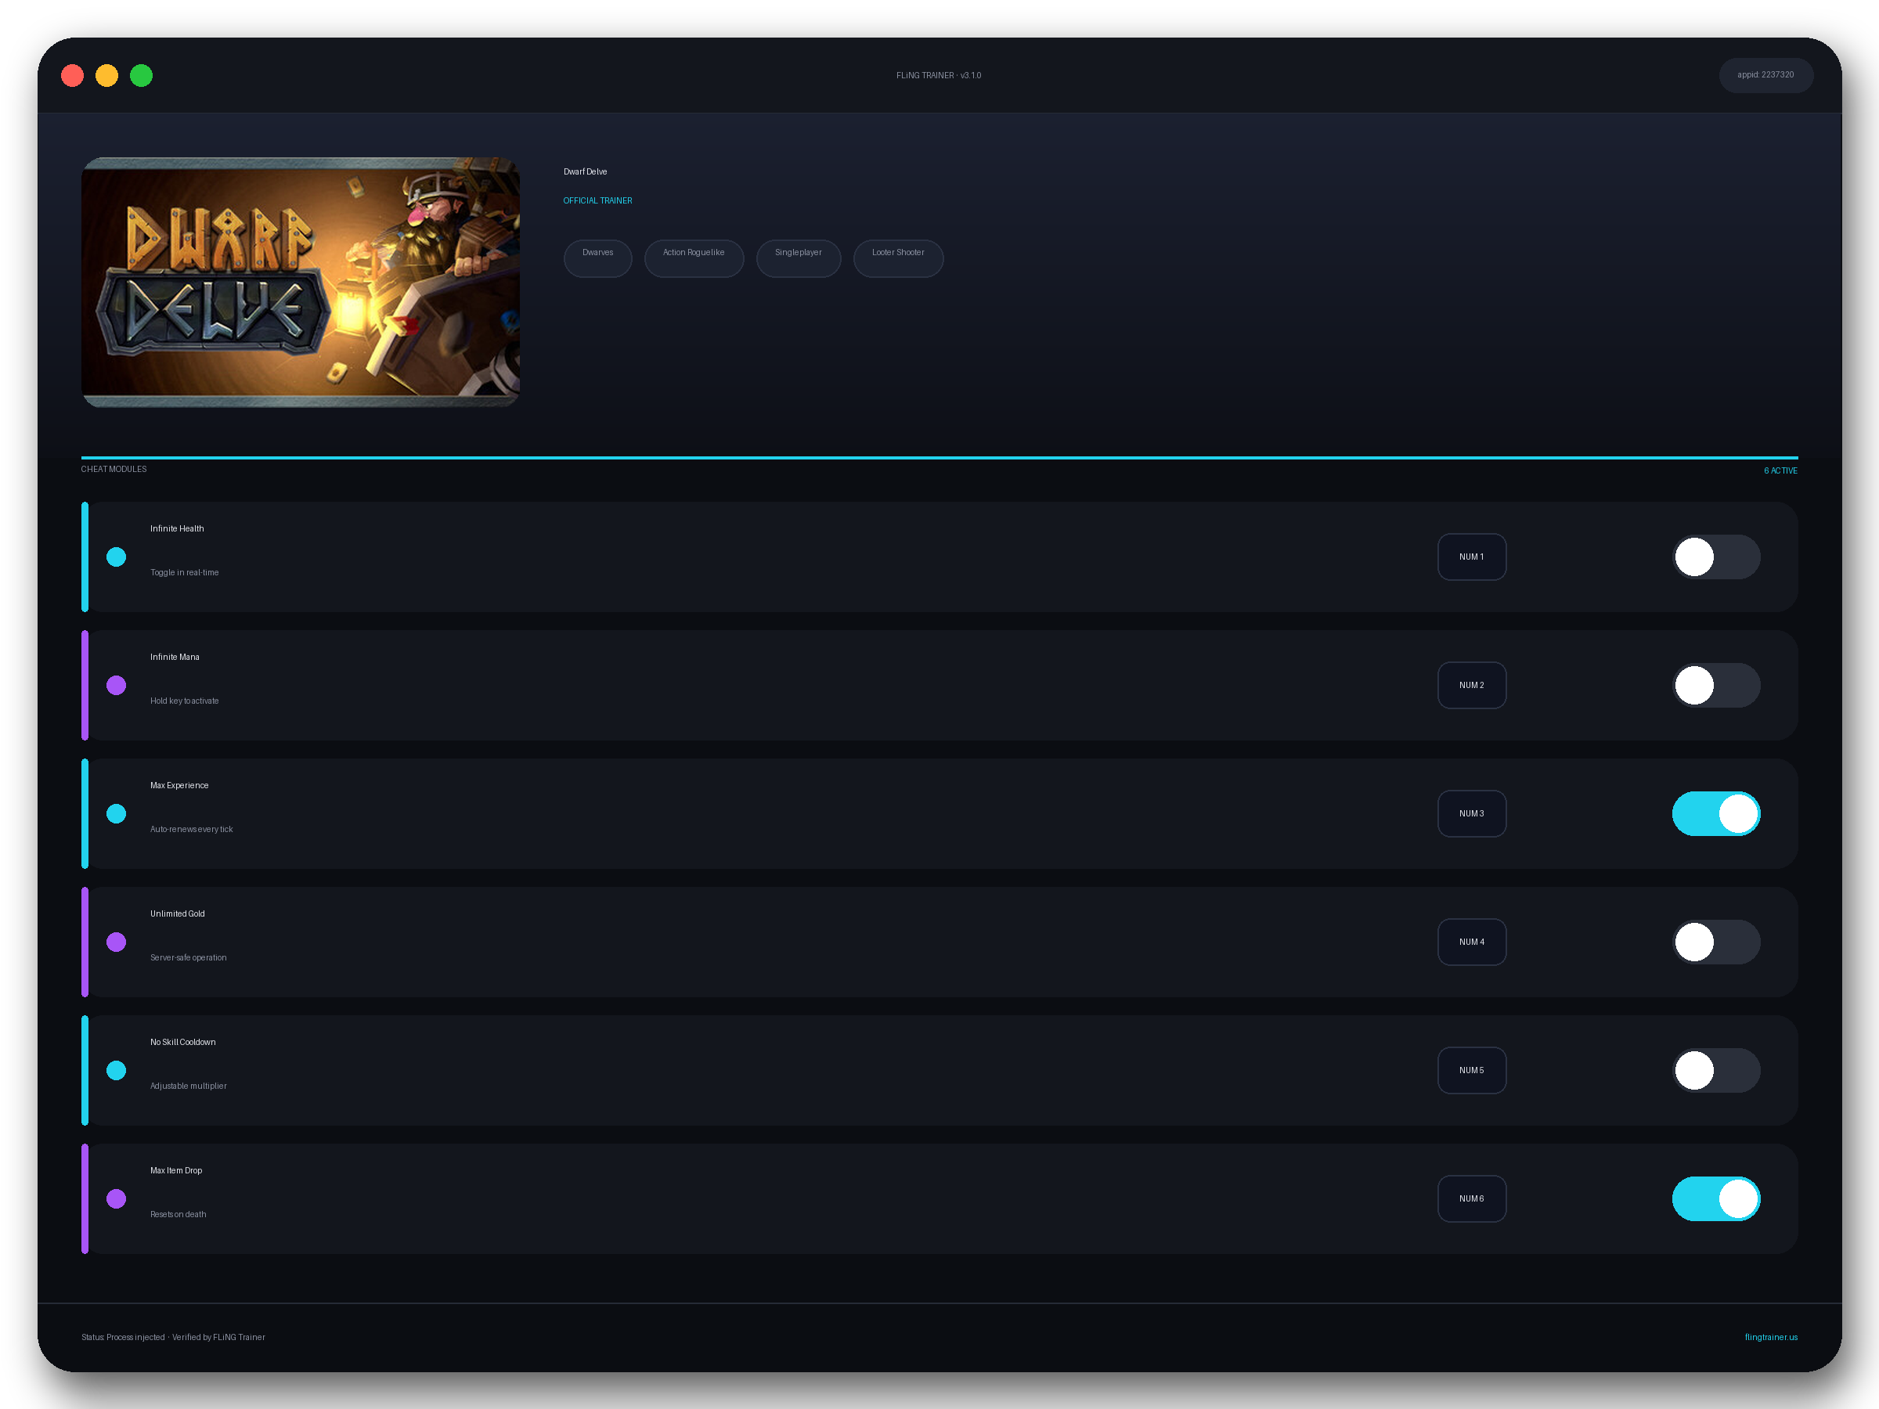This screenshot has width=1879, height=1409.
Task: Click the cyan dot beside No Skill Cooldown
Action: pos(117,1070)
